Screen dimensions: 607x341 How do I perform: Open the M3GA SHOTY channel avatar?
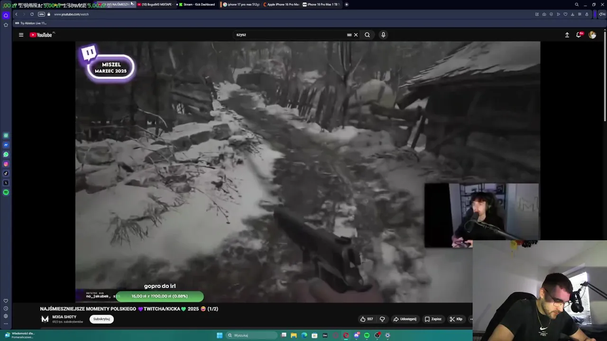(45, 319)
